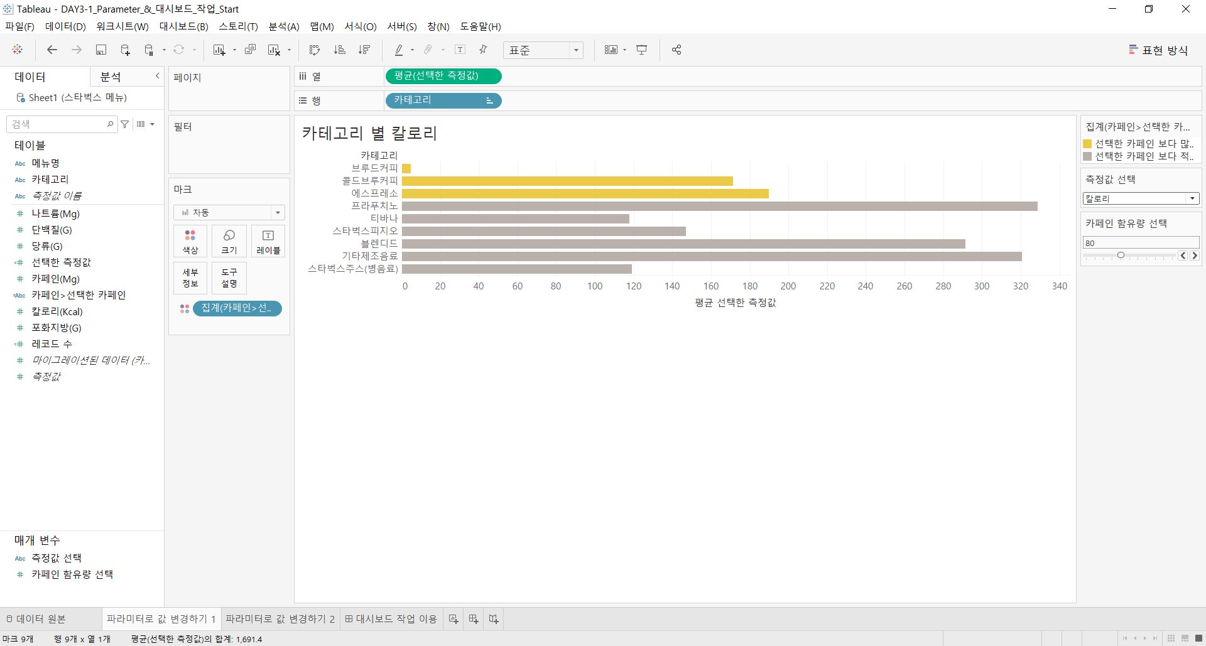Image resolution: width=1206 pixels, height=646 pixels.
Task: Click the Save workbook icon
Action: (100, 50)
